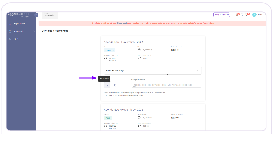276x142 pixels.
Task: Click the price tag icon beside R$ 0,00 in Pago card
Action: click(x=139, y=126)
